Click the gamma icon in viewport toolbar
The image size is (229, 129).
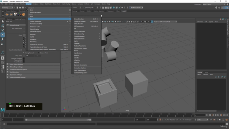coord(145,21)
